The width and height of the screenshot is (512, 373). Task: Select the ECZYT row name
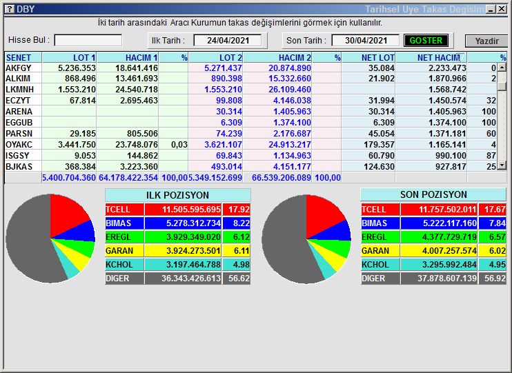tap(18, 101)
